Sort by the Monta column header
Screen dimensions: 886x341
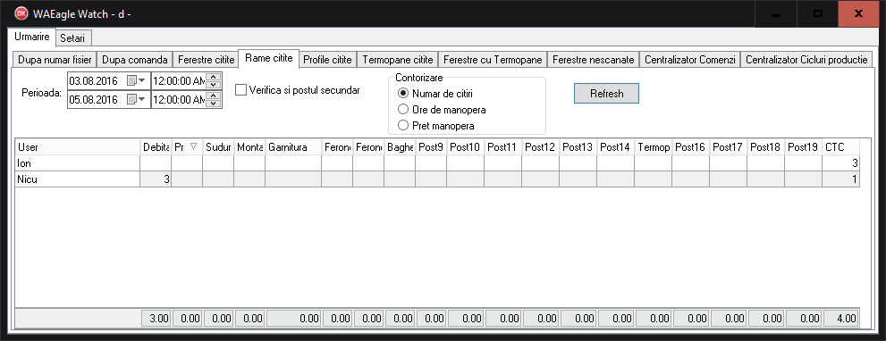[x=249, y=146]
